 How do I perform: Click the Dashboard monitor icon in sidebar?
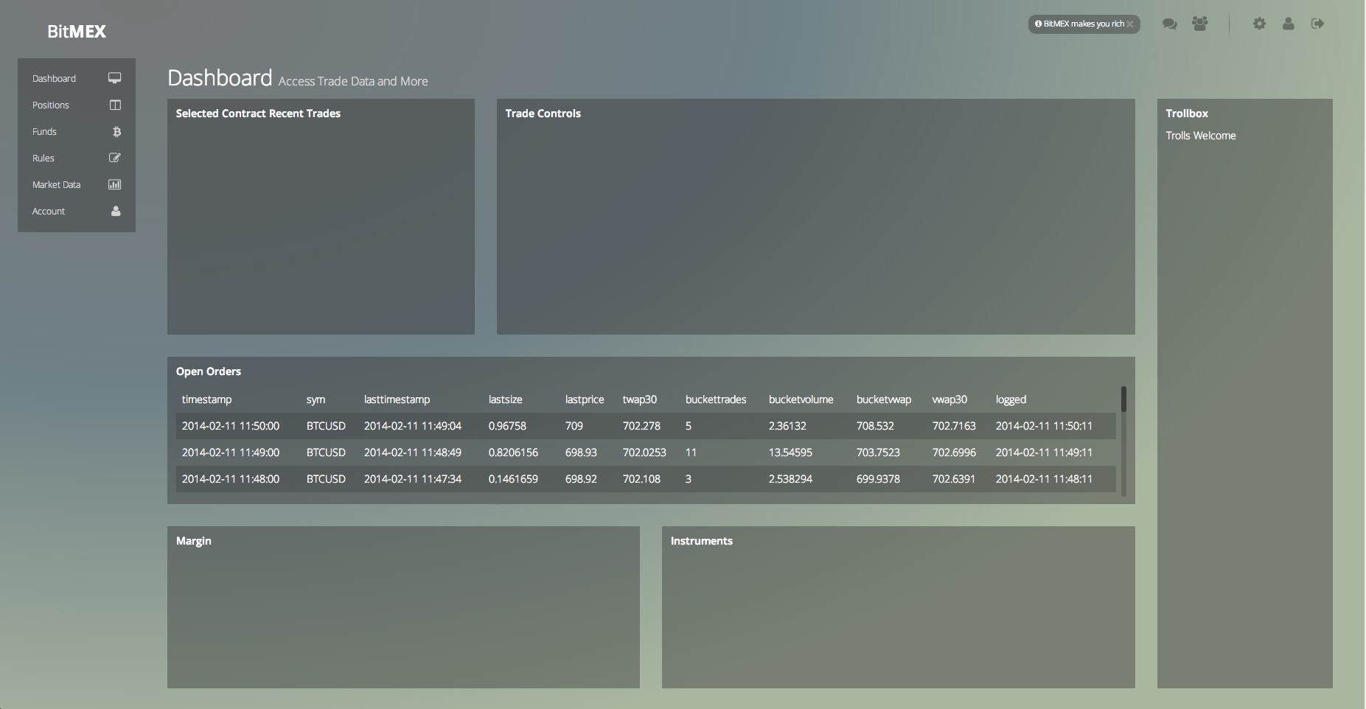pos(115,78)
